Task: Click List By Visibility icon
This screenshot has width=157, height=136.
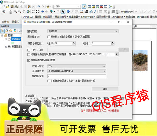Action: [x=11, y=31]
